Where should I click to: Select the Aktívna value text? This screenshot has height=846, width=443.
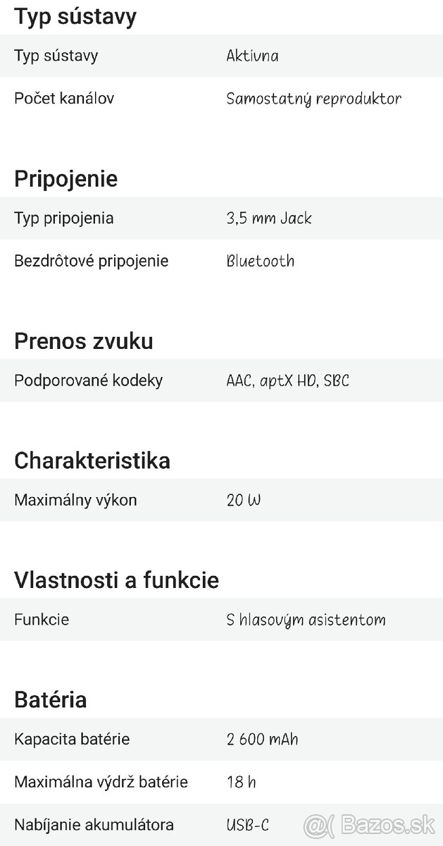[x=252, y=56]
